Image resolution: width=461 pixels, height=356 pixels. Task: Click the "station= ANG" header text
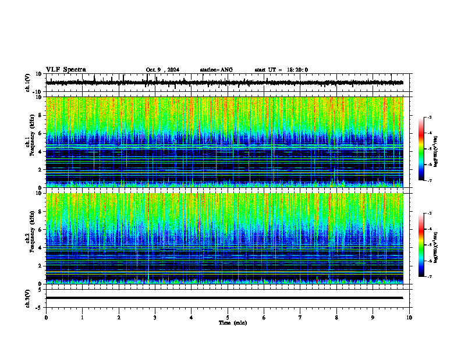point(217,70)
